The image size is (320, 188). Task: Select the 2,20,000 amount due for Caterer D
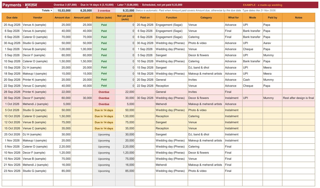[62, 147]
